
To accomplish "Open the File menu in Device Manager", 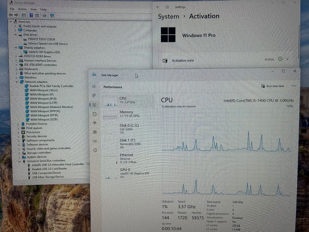I will (12, 9).
